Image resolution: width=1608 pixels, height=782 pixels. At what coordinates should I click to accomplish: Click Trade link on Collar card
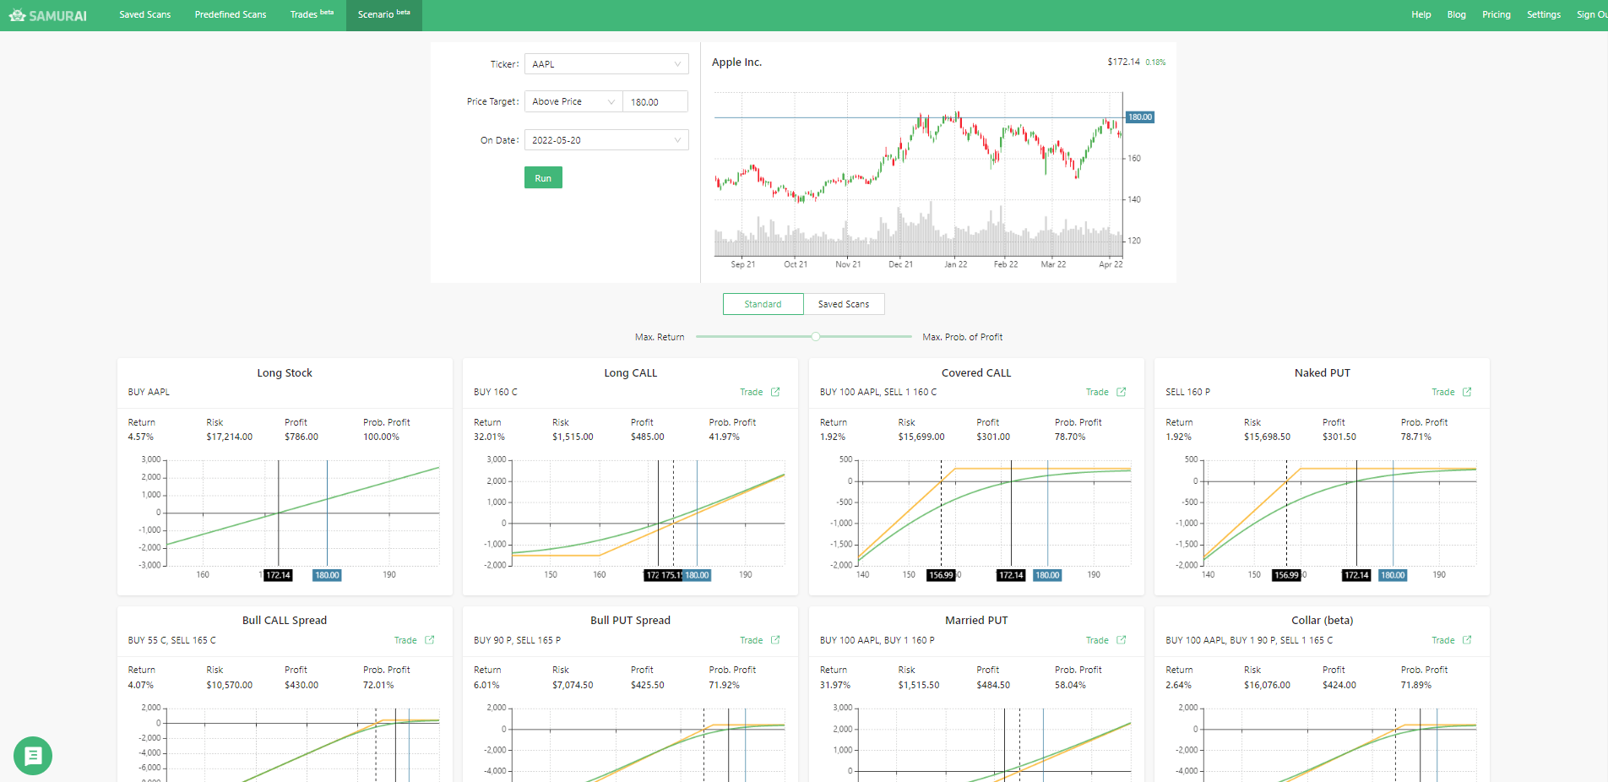tap(1443, 640)
